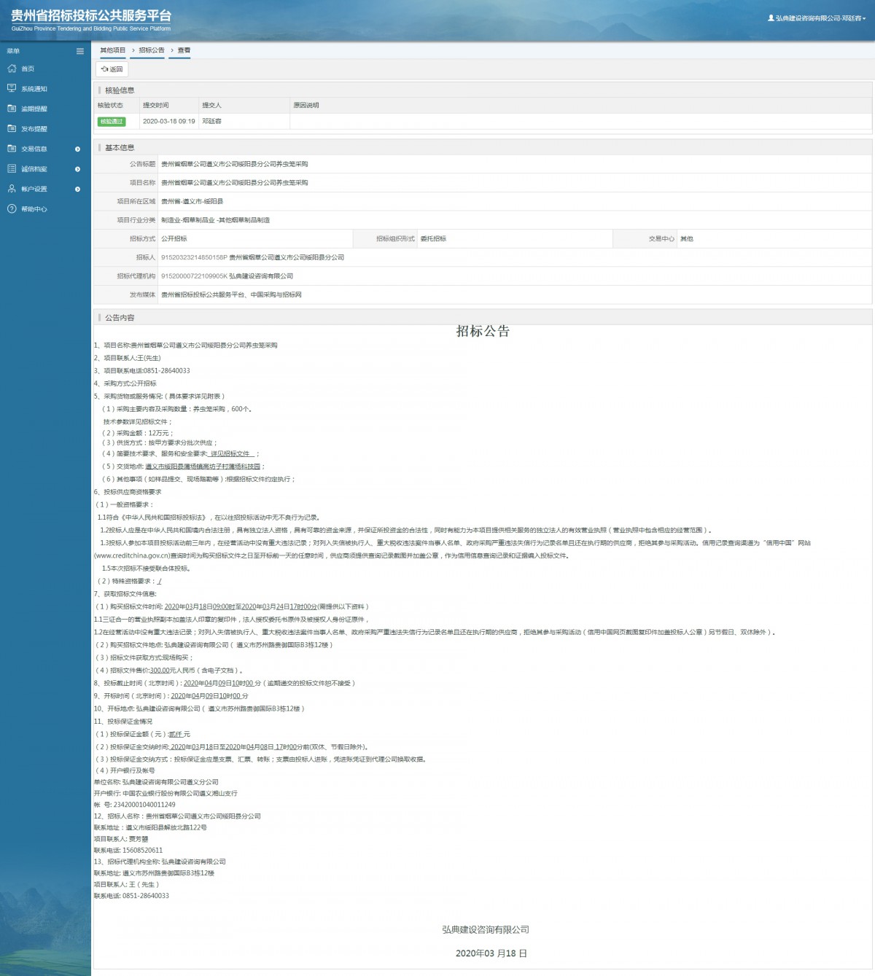The image size is (875, 976).
Task: Click the 发布提醒 sidebar icon
Action: pyautogui.click(x=12, y=128)
